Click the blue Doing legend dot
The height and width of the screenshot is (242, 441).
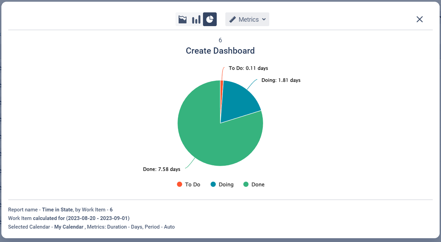213,184
